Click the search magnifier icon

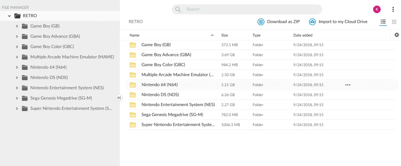[178, 9]
